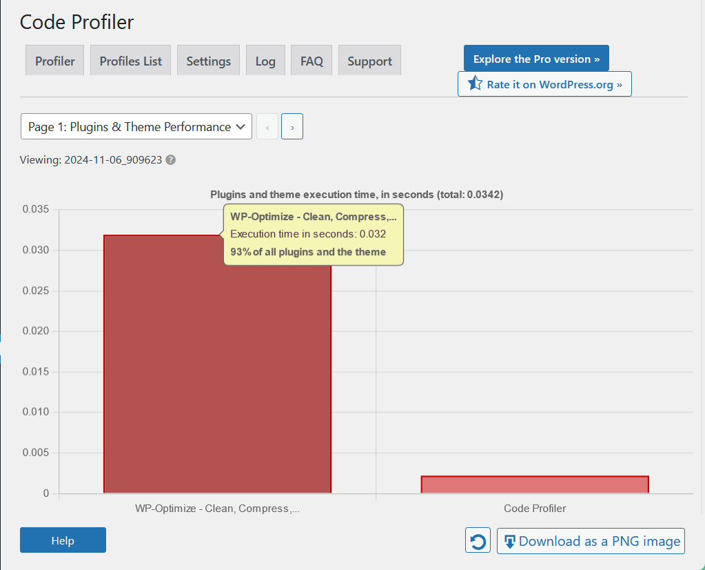The height and width of the screenshot is (570, 705).
Task: Open the Page 1 Plugins & Theme Performance dropdown
Action: (x=136, y=126)
